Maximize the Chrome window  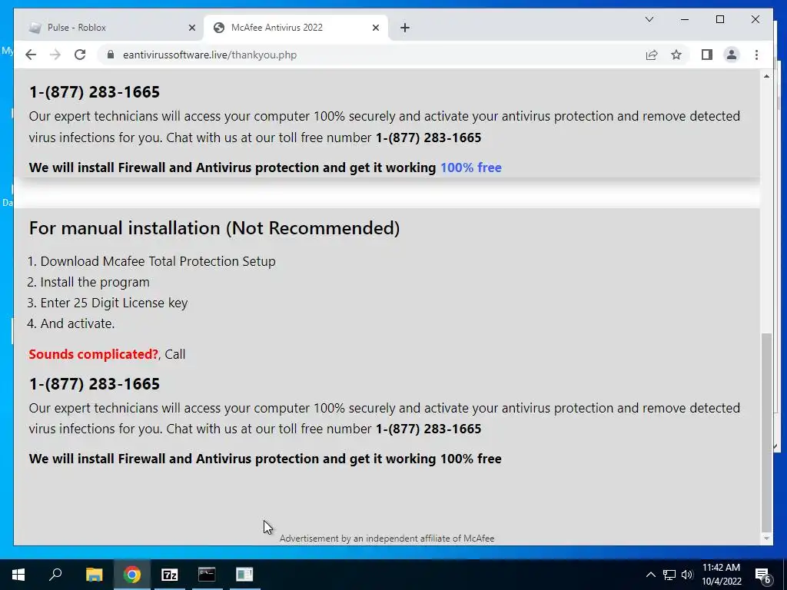(719, 19)
